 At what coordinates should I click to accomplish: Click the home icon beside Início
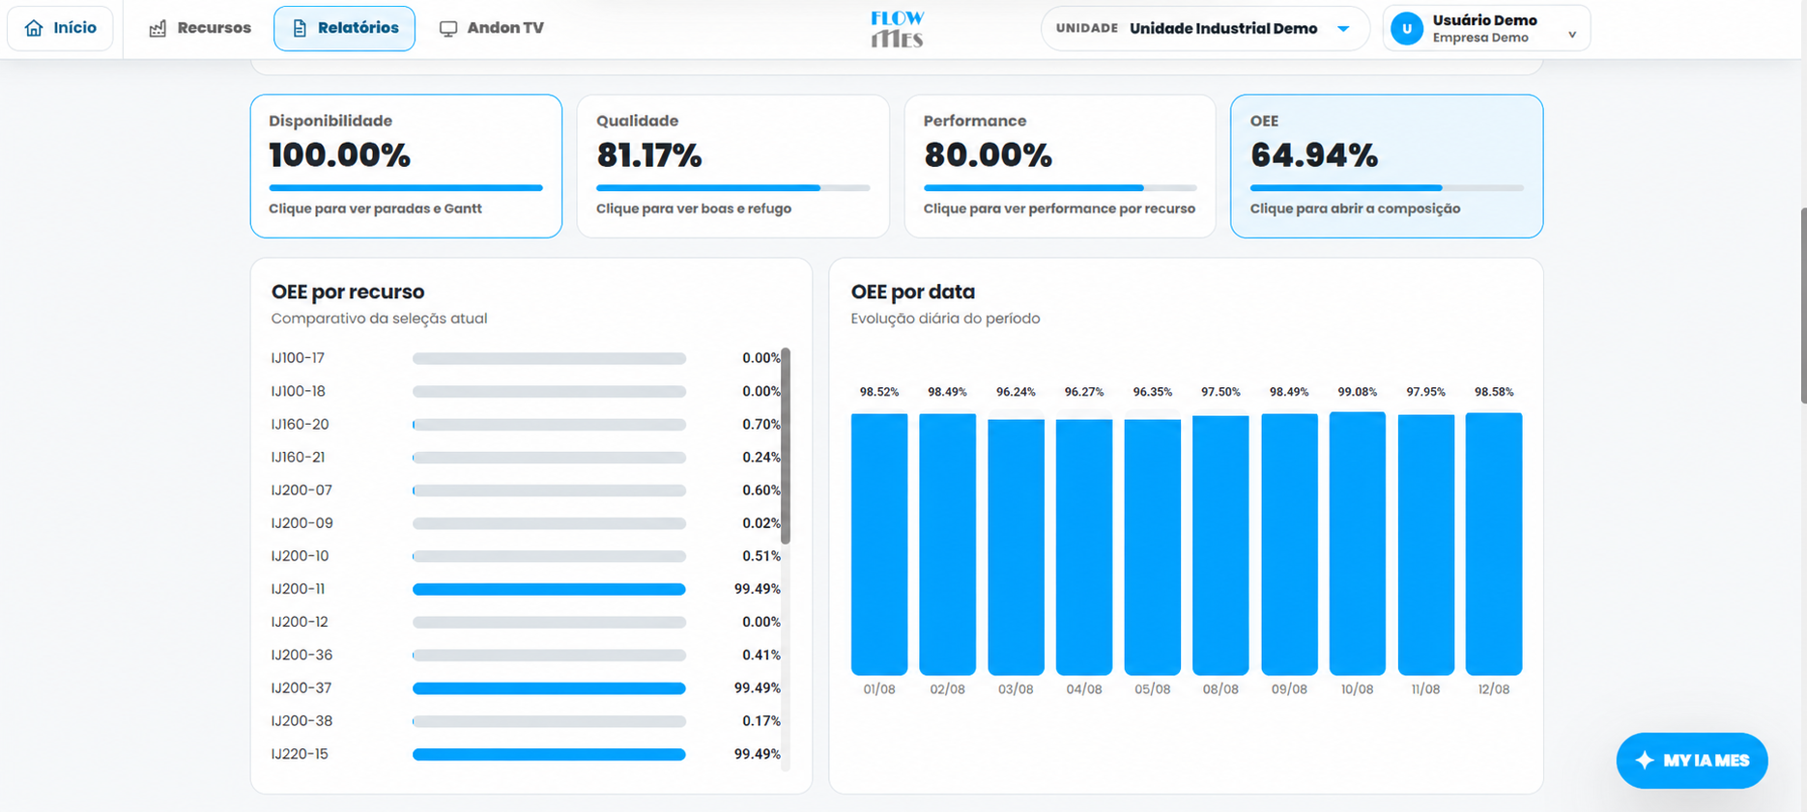pyautogui.click(x=34, y=28)
